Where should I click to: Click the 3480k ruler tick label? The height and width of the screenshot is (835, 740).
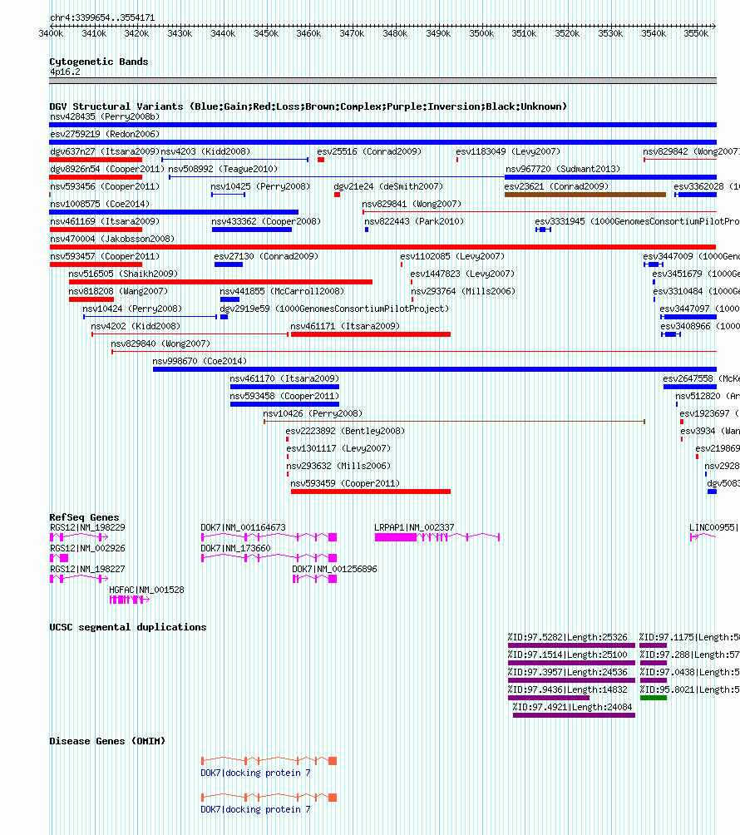[x=395, y=33]
